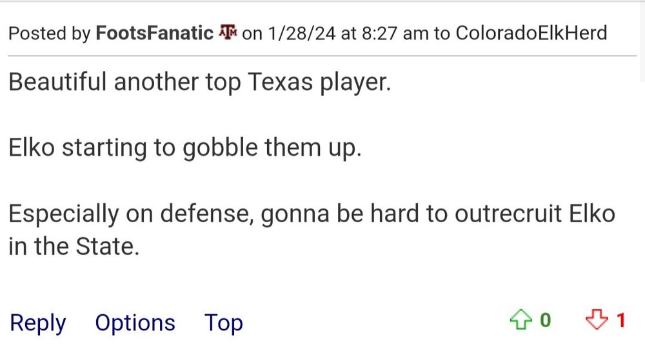
Task: Upvote the post with the green arrow
Action: tap(519, 320)
